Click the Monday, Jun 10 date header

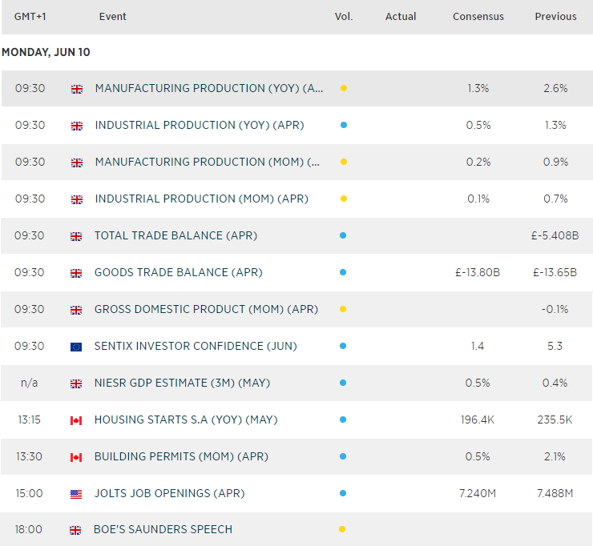point(46,52)
